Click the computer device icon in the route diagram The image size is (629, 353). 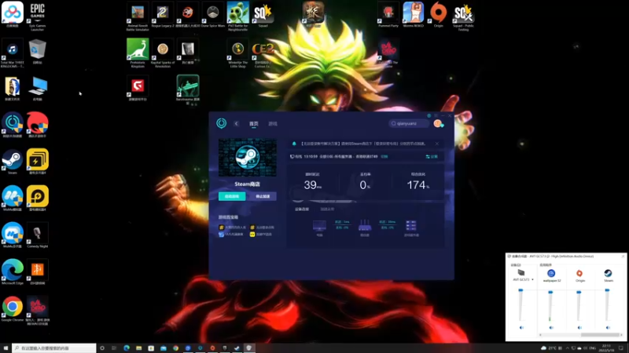[x=319, y=226]
